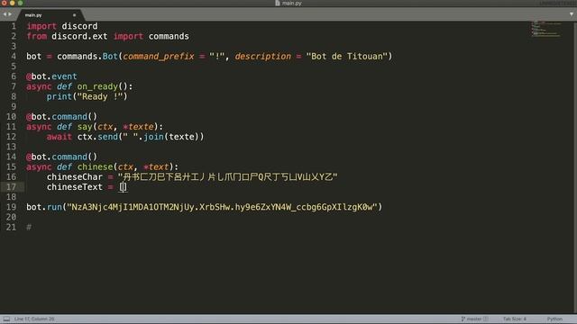Click on_ready function name
577x324 pixels.
[x=97, y=86]
